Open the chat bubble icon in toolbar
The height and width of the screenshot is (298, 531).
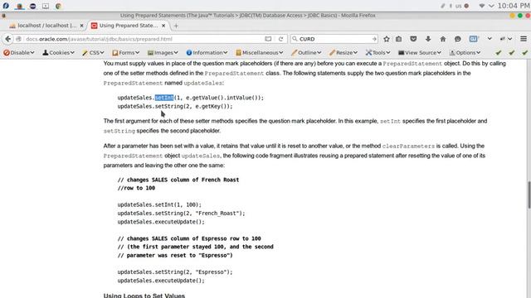coord(457,39)
